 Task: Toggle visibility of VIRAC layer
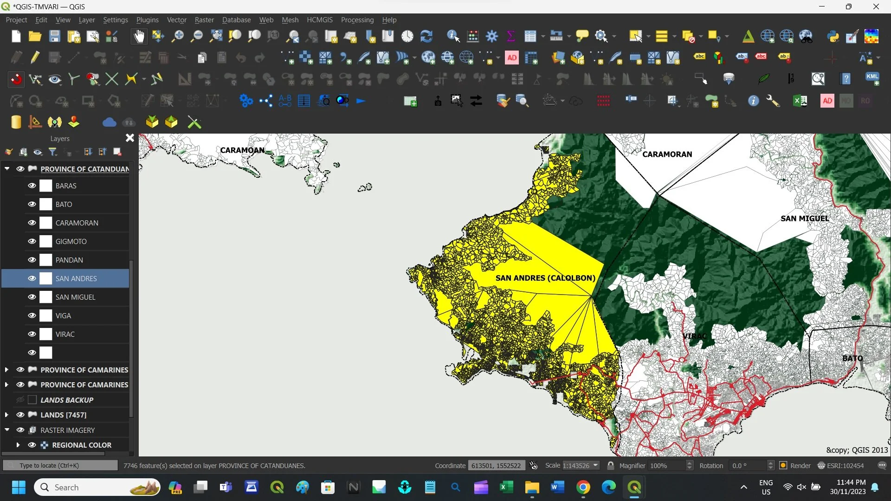coord(32,334)
